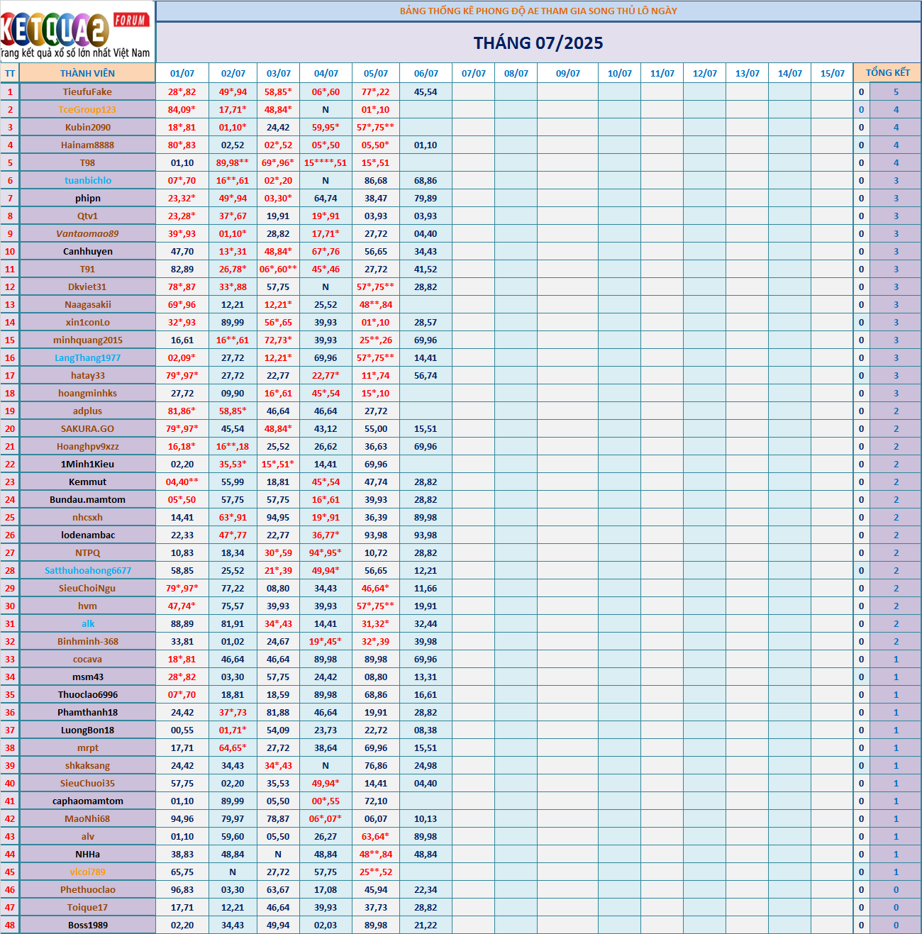
Task: Select member Boss1989
Action: (x=87, y=925)
